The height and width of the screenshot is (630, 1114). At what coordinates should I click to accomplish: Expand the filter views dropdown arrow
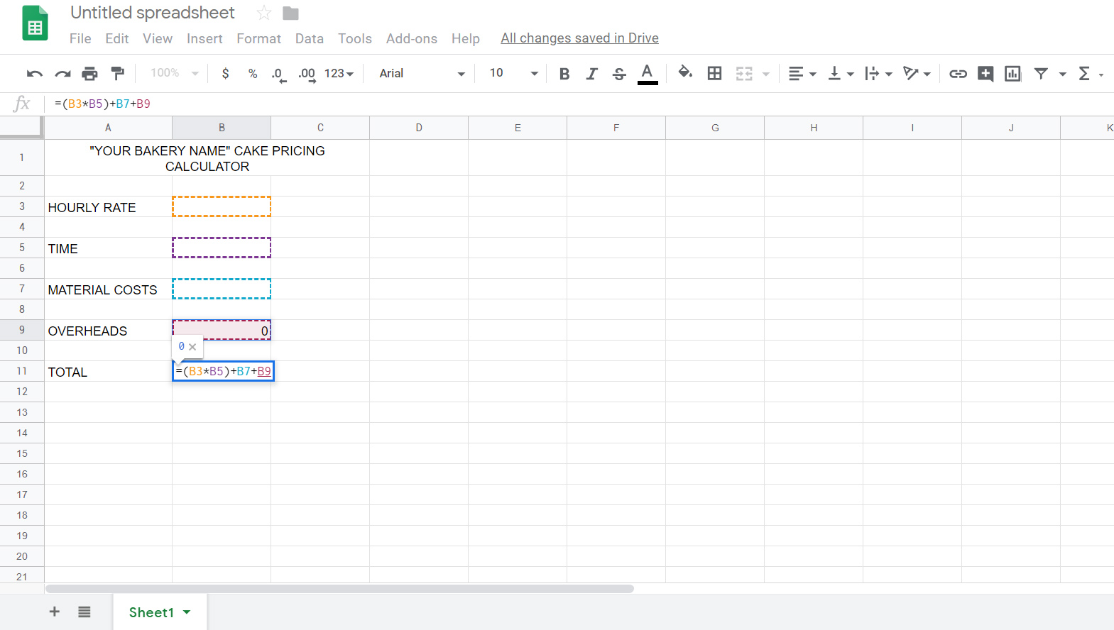(x=1063, y=74)
